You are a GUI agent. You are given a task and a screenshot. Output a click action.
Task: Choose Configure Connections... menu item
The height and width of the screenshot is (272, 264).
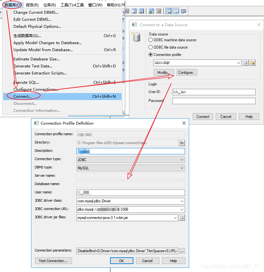coord(62,89)
